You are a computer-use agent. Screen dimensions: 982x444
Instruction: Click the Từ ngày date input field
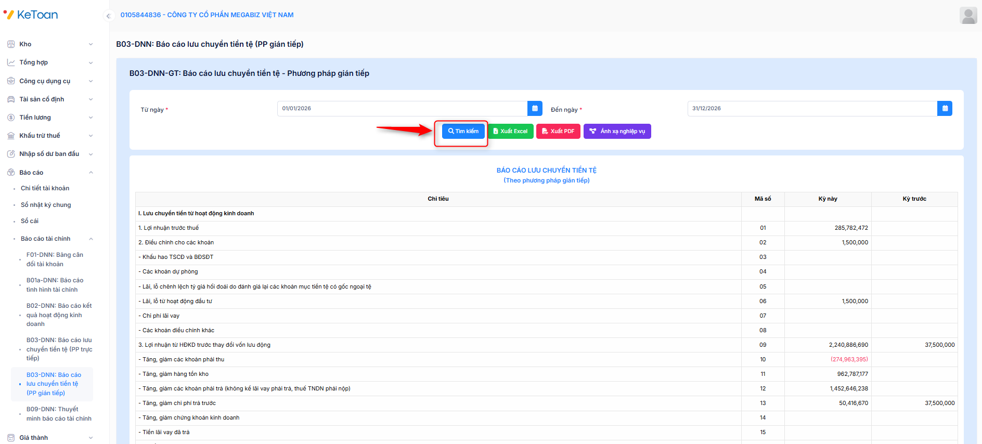click(x=403, y=109)
